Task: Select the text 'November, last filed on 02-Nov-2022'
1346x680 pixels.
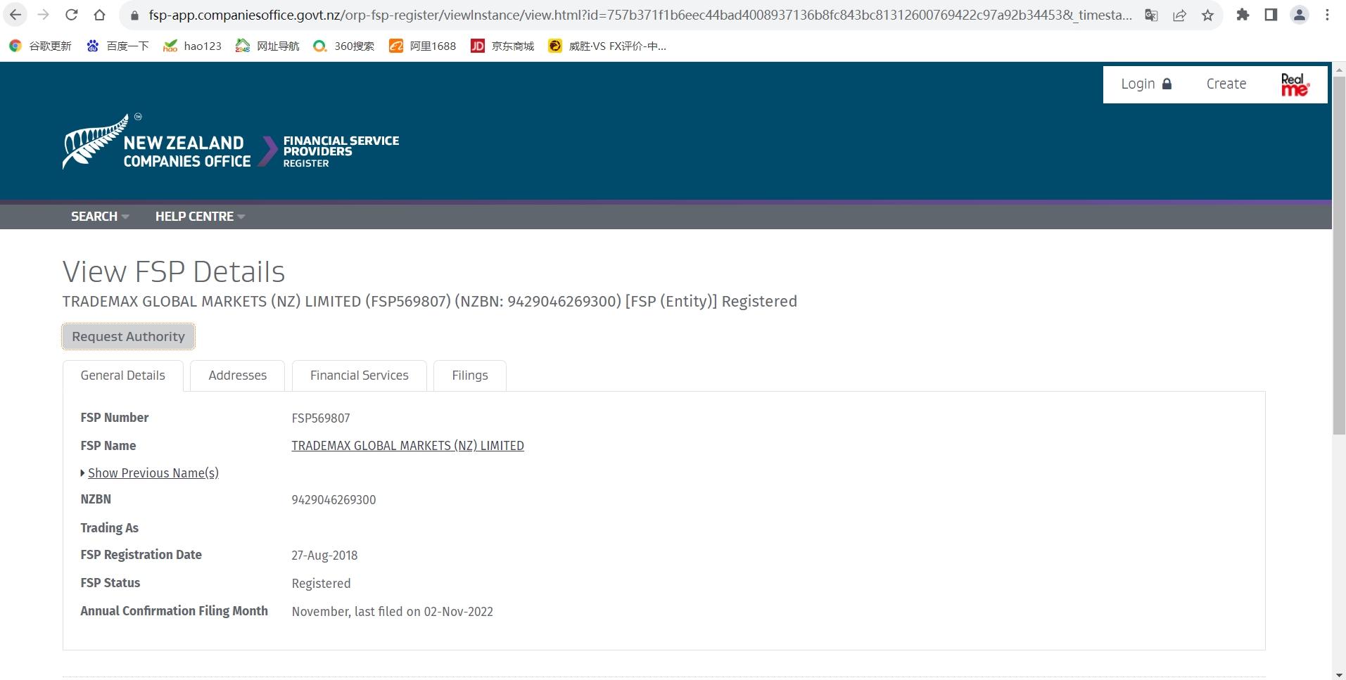Action: point(393,612)
